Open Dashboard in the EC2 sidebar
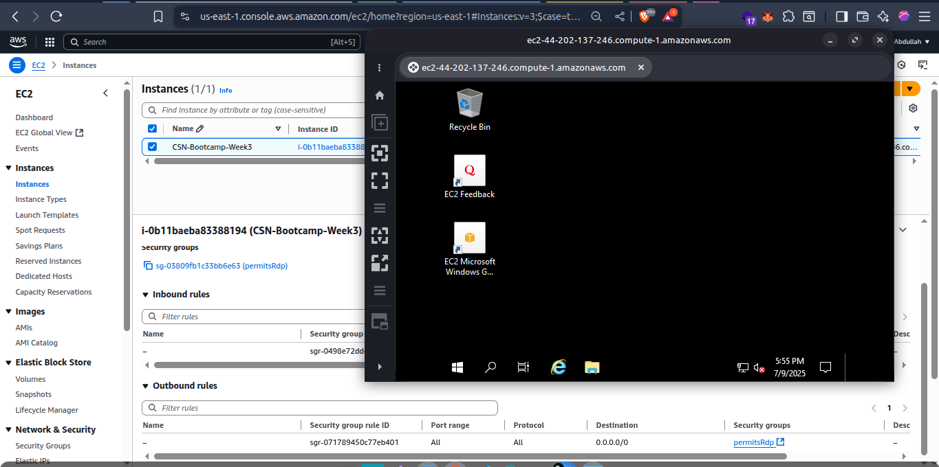 [34, 117]
